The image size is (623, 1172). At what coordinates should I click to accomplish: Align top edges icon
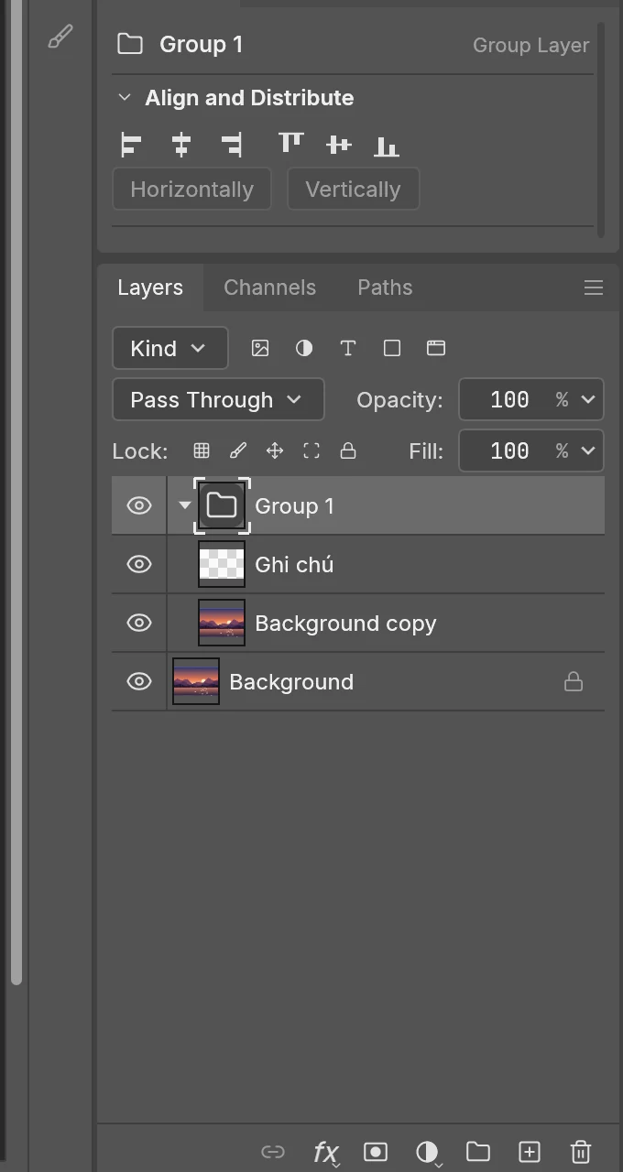290,143
